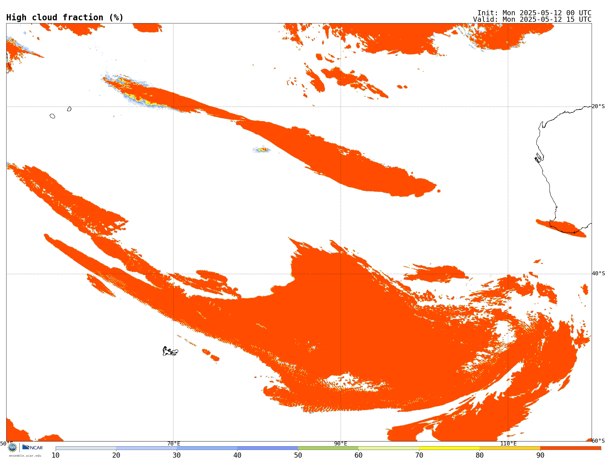
Task: Click the 'Init: Mon 2025-05-12 00 UTC' text
Action: 534,13
